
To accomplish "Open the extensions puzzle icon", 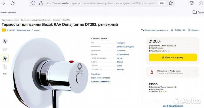I will click(x=201, y=3).
